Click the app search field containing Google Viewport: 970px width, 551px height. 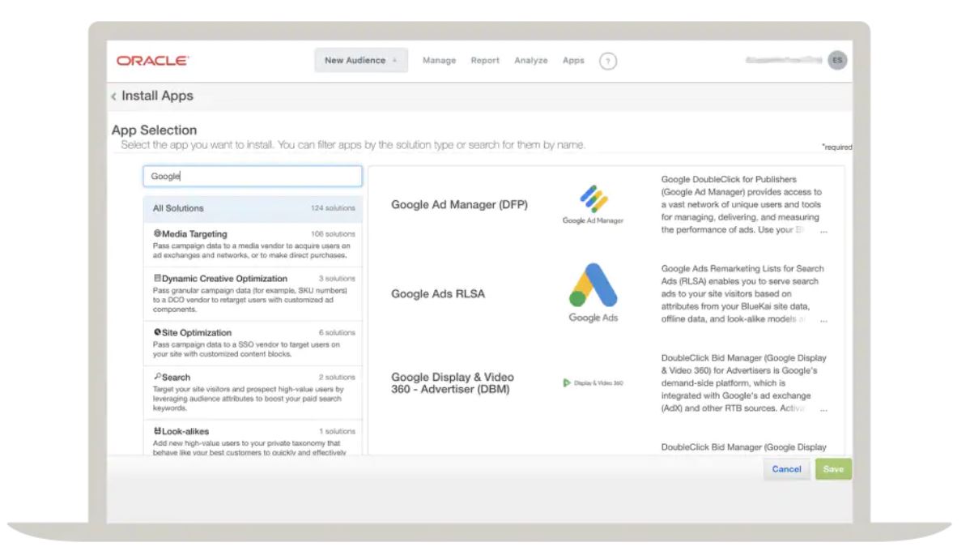(x=253, y=176)
